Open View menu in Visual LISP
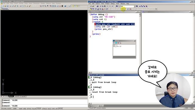Image resolution: width=195 pixels, height=110 pixels. [x=103, y=4]
